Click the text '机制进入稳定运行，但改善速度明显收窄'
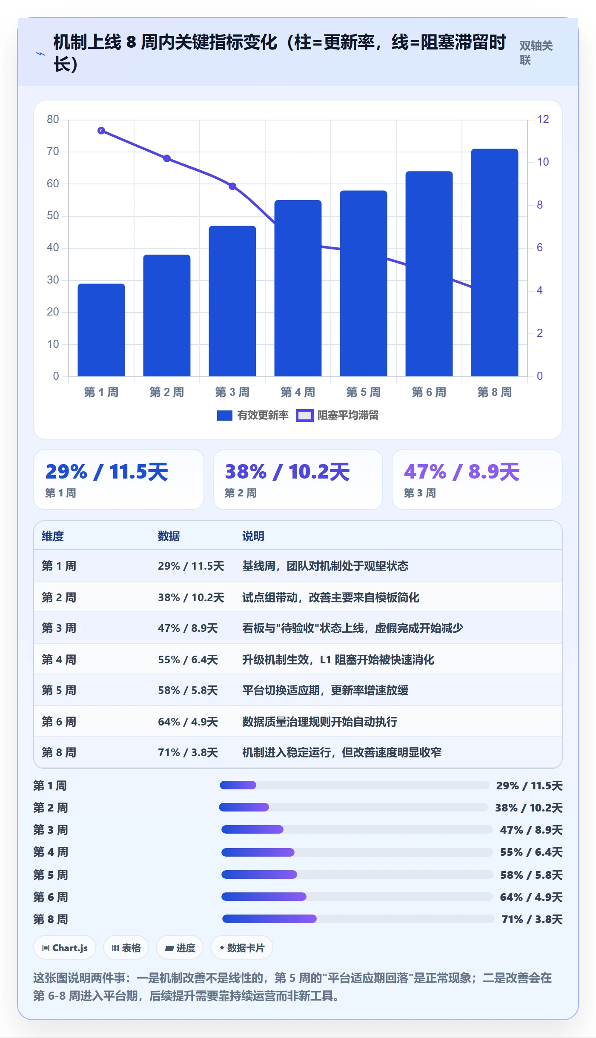Image resolution: width=596 pixels, height=1038 pixels. [342, 752]
